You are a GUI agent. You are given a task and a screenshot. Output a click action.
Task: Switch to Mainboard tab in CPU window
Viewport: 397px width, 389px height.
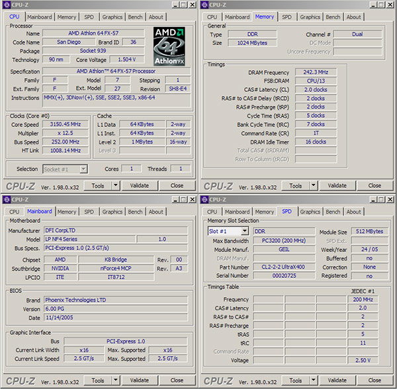coord(40,17)
